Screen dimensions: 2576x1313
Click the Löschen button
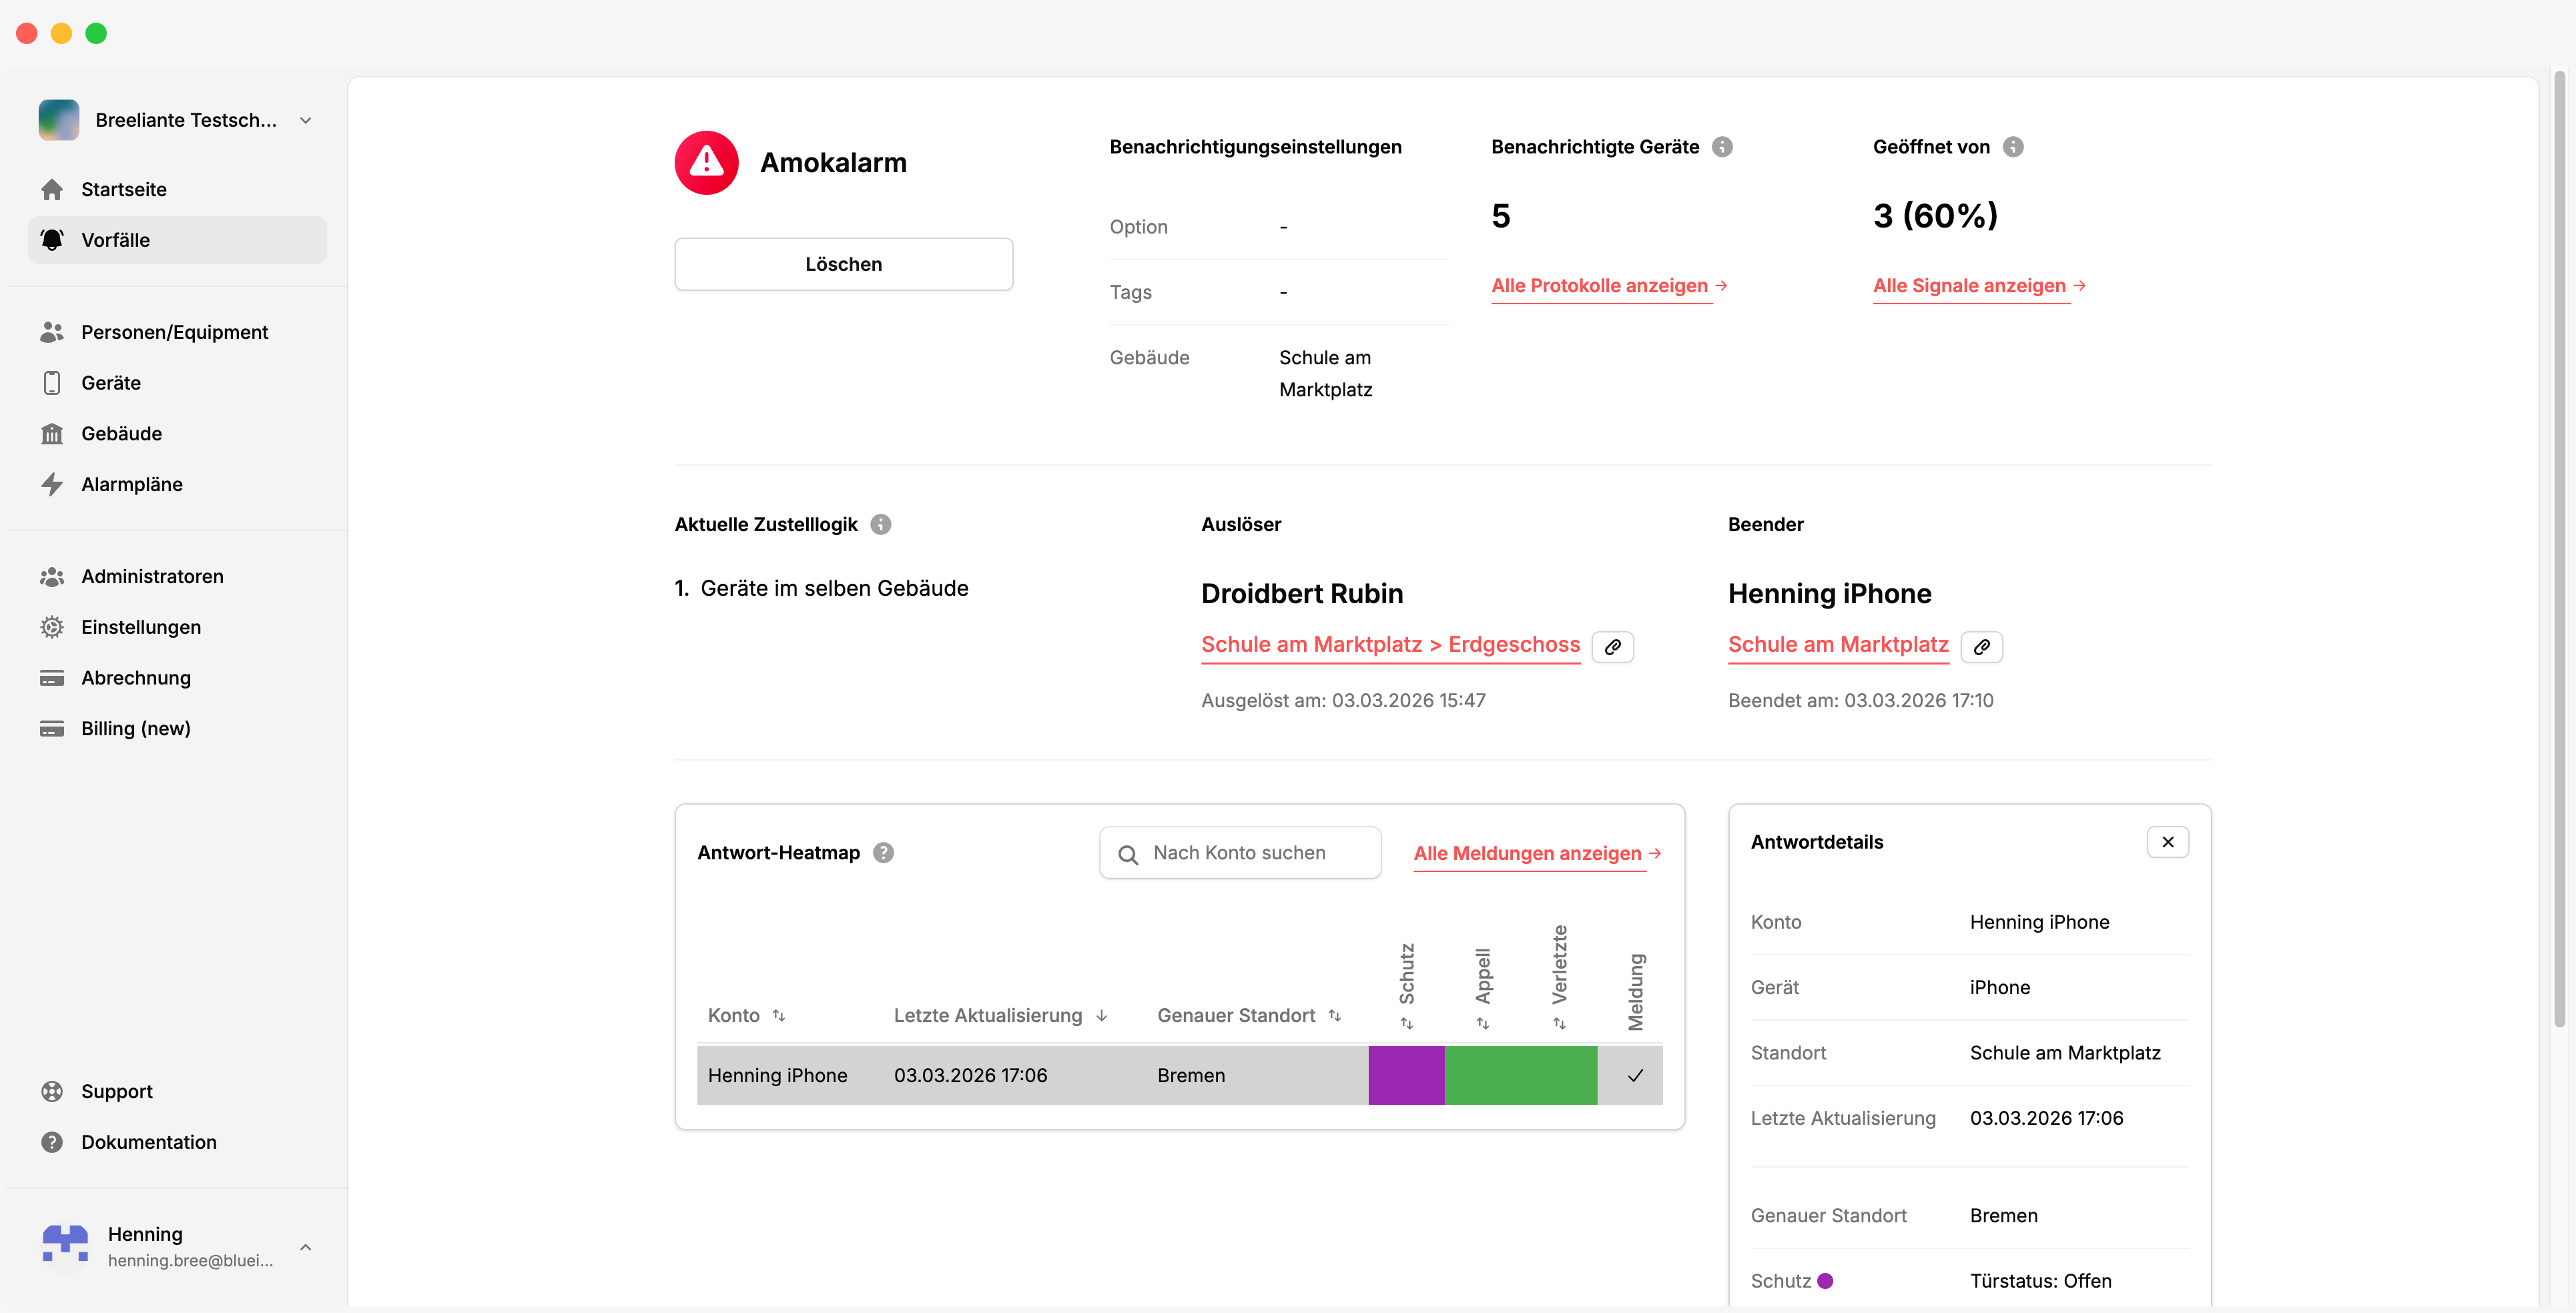[x=843, y=264]
